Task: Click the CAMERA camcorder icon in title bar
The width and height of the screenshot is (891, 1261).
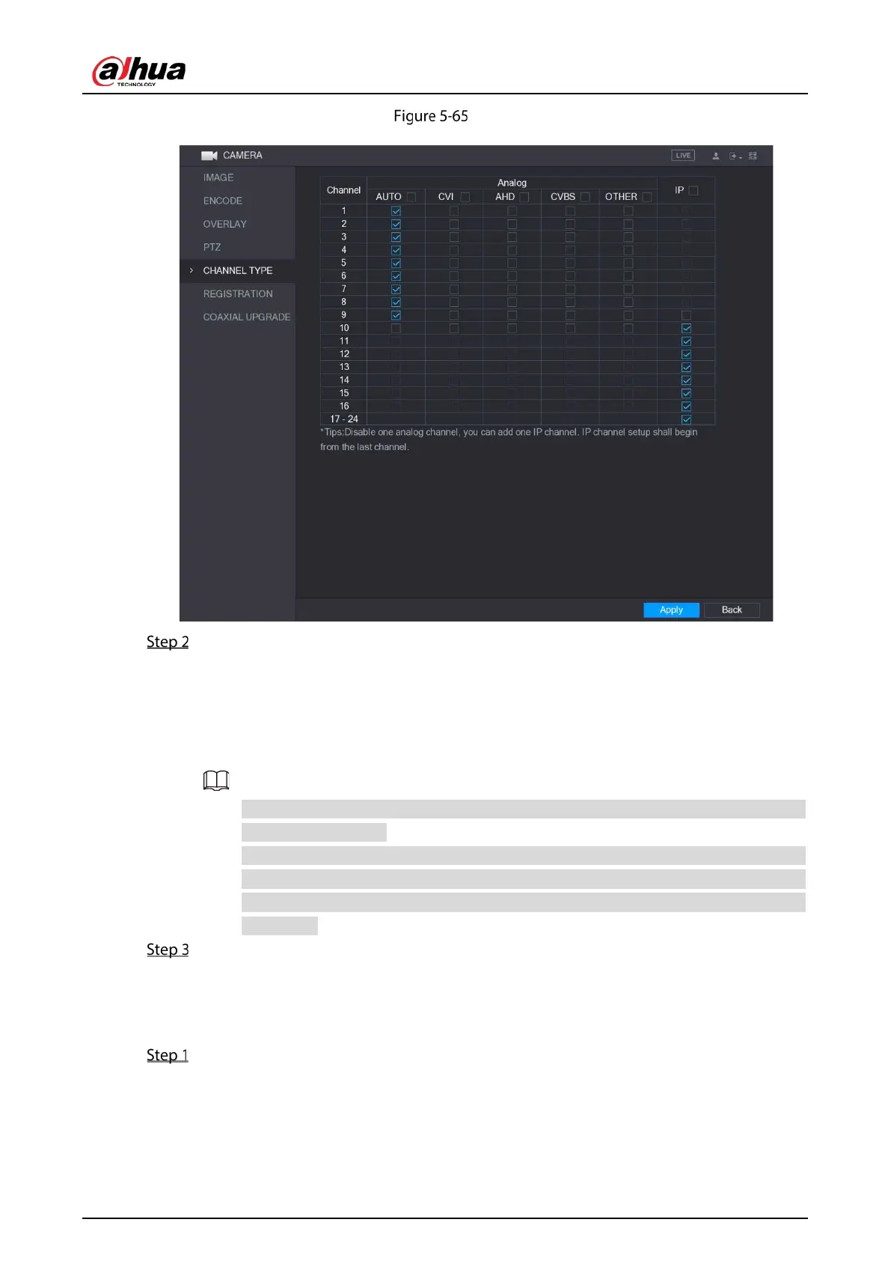Action: coord(209,156)
